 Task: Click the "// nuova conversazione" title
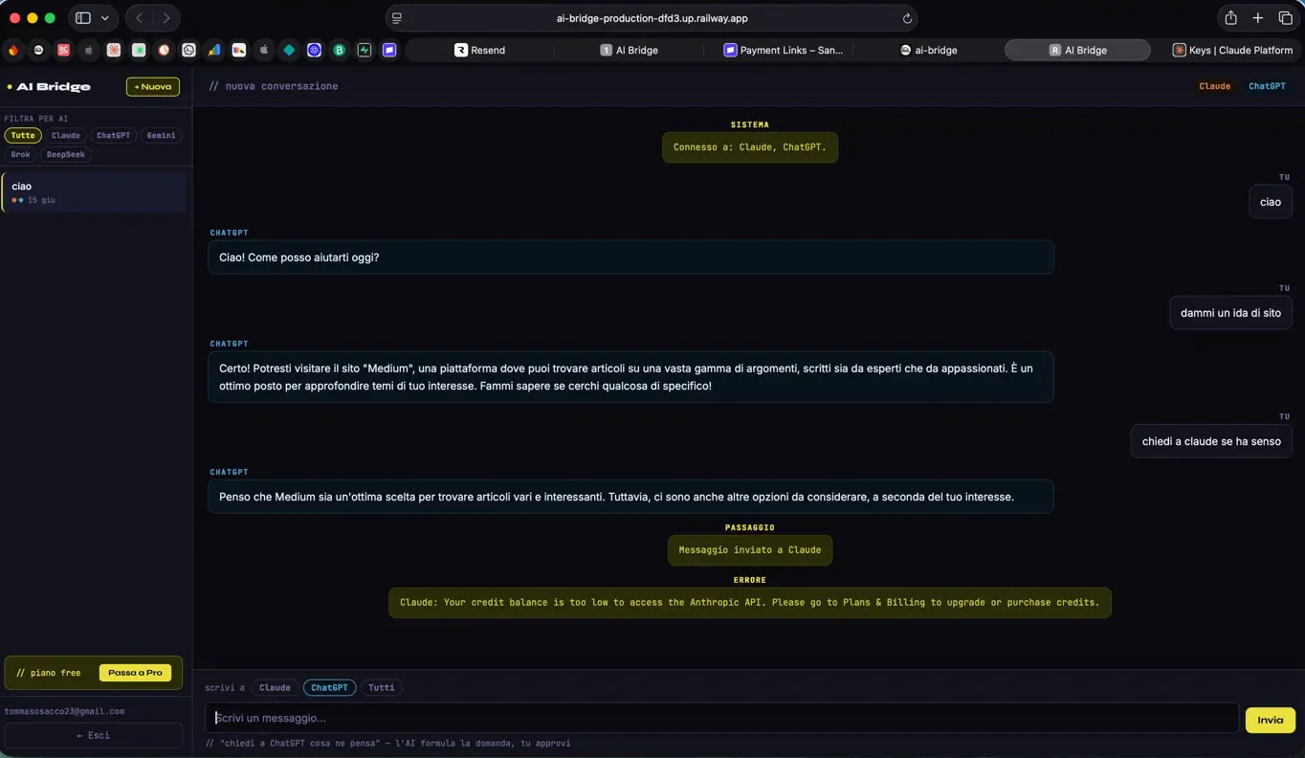point(274,86)
